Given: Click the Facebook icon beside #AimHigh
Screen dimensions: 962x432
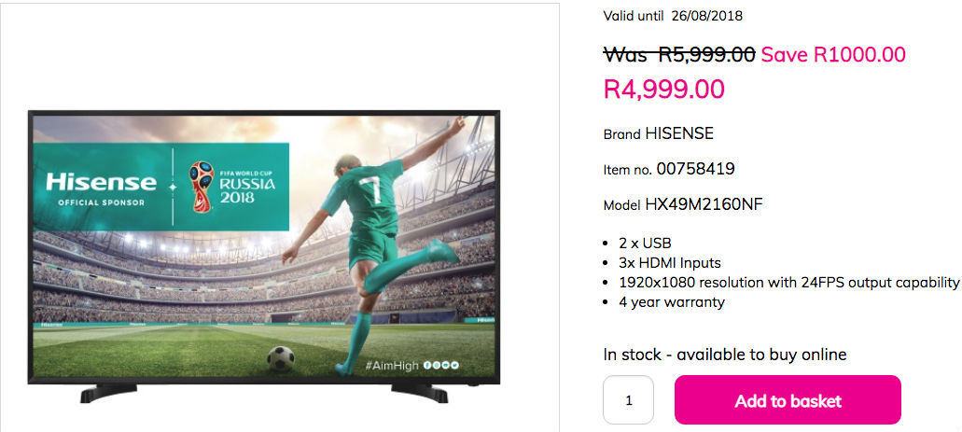Looking at the screenshot, I should pyautogui.click(x=427, y=365).
